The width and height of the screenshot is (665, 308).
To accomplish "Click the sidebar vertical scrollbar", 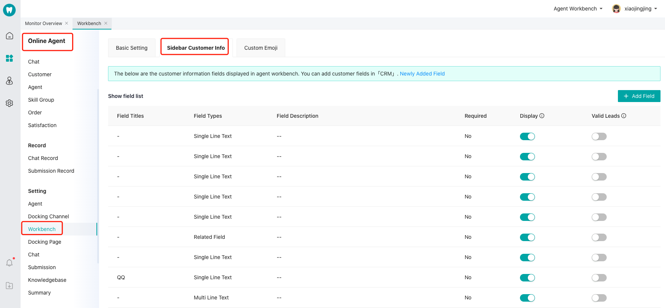I will 98,176.
